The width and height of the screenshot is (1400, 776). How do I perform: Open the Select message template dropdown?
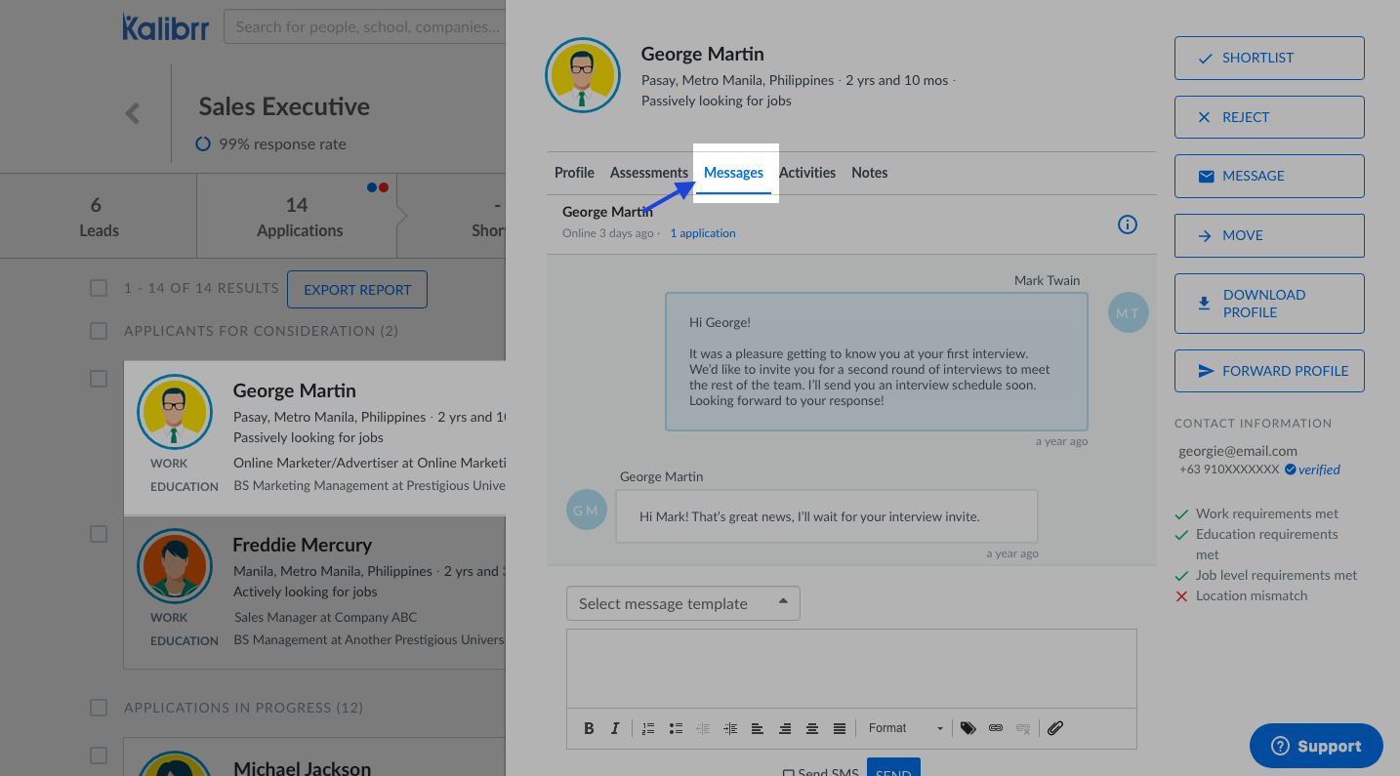pos(682,603)
